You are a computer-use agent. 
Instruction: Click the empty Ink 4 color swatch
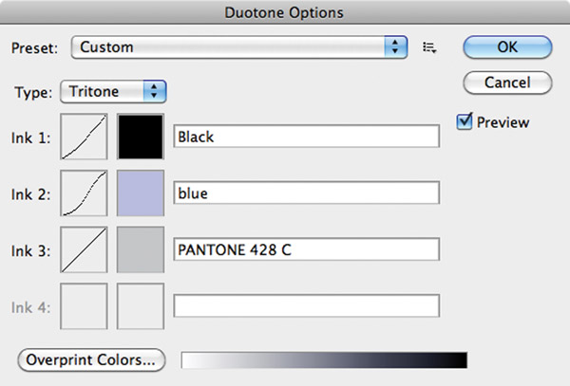(x=141, y=305)
